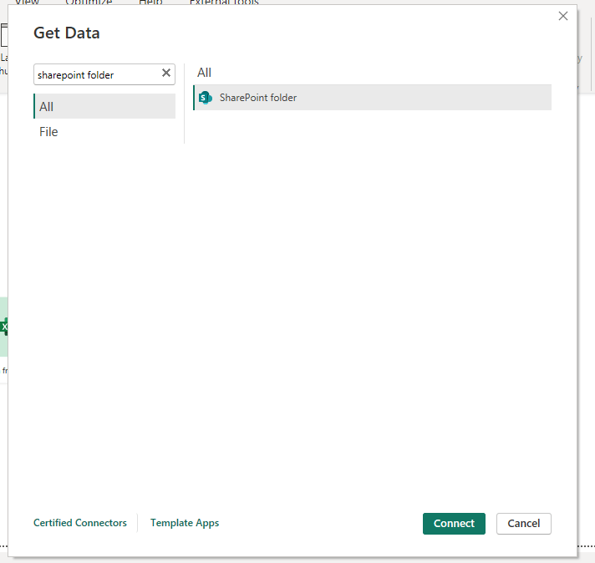This screenshot has height=563, width=595.
Task: Clear the search box with the X icon
Action: (x=166, y=74)
